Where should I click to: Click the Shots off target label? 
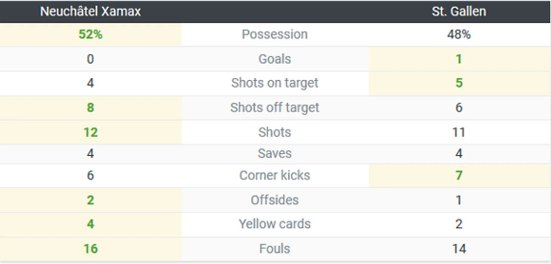tap(275, 107)
